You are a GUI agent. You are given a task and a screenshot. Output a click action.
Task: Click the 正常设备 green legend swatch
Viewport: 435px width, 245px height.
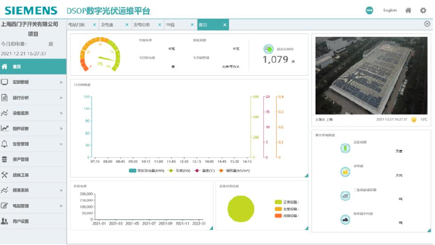278,202
